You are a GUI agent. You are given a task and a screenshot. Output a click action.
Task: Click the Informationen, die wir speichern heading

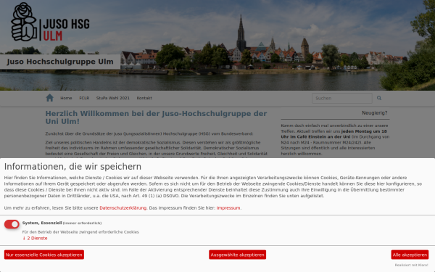tap(72, 167)
